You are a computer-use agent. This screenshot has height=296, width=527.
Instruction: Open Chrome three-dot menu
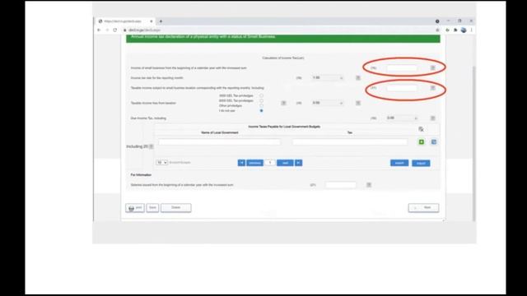click(x=471, y=30)
